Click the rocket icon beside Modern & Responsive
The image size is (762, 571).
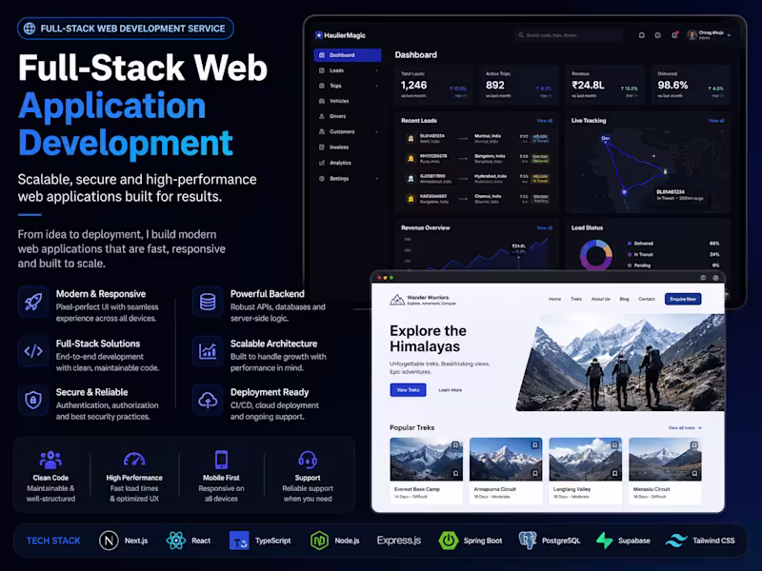(33, 302)
